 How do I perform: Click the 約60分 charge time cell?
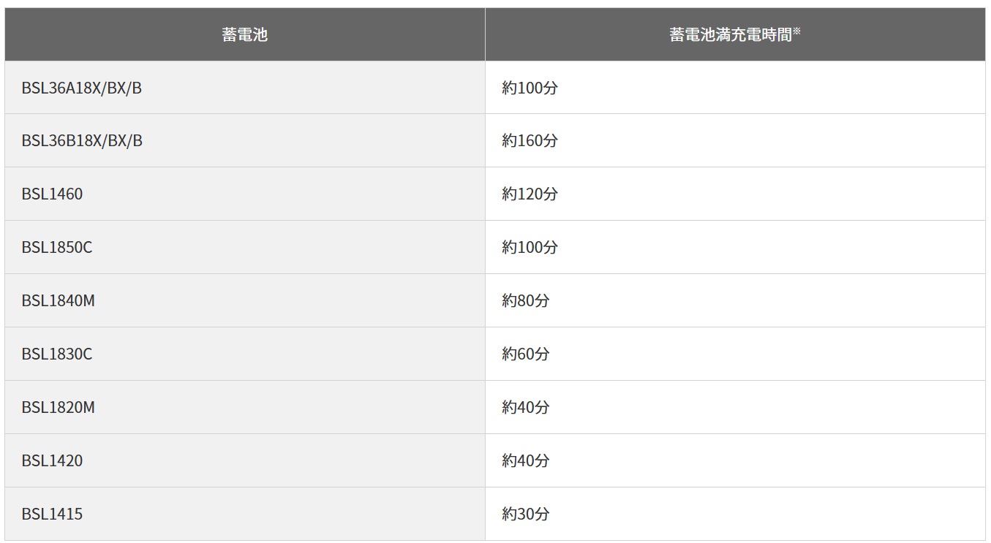pyautogui.click(x=525, y=354)
